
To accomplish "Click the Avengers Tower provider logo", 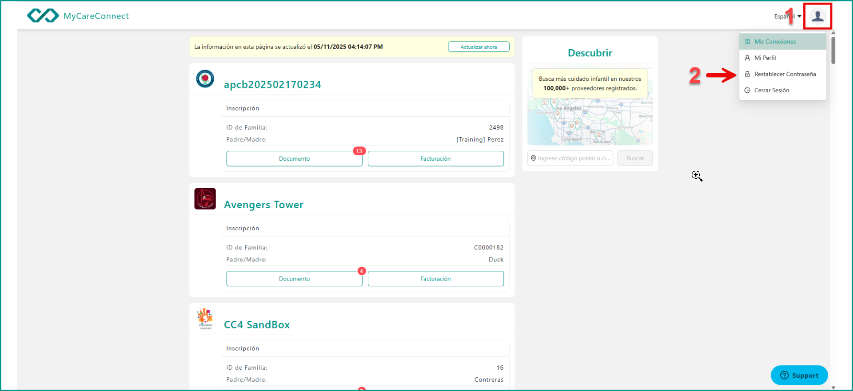I will point(205,199).
